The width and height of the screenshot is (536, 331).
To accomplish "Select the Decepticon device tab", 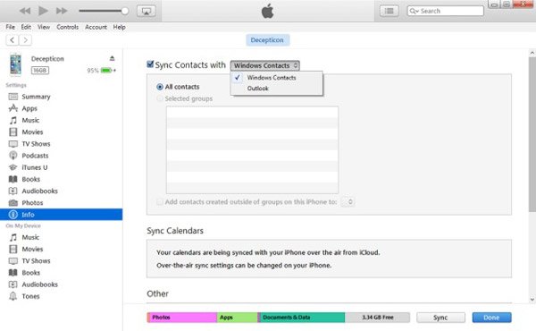I will click(267, 40).
